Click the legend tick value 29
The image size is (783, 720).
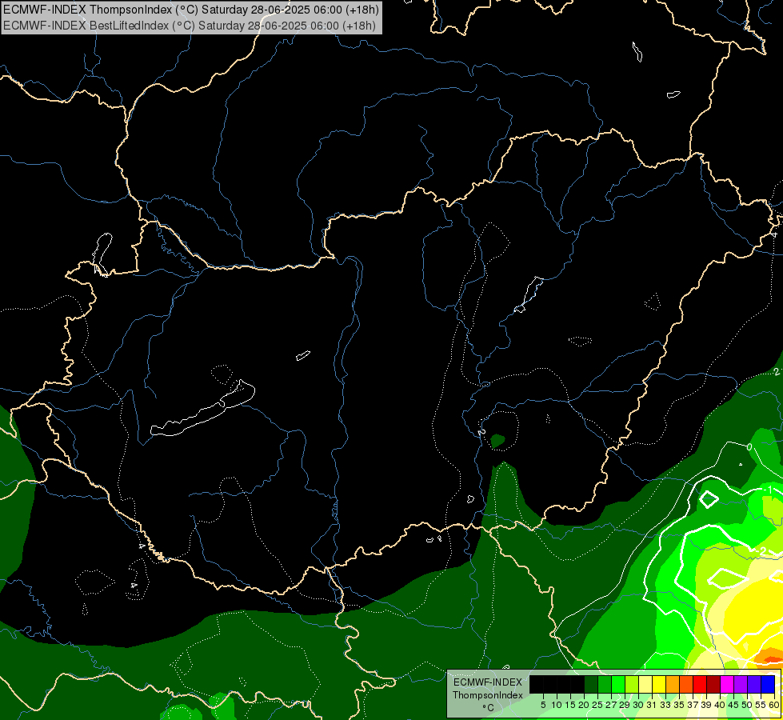click(x=625, y=705)
